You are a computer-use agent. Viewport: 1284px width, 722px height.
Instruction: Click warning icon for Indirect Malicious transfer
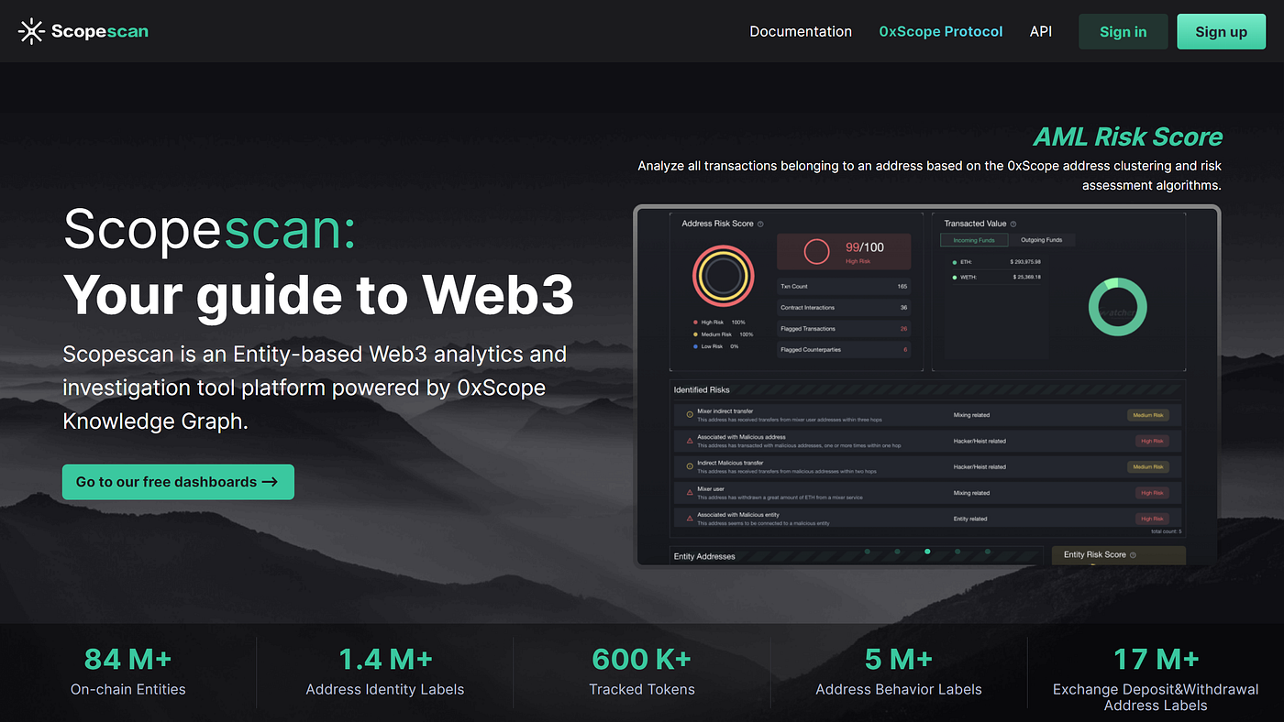pos(690,466)
